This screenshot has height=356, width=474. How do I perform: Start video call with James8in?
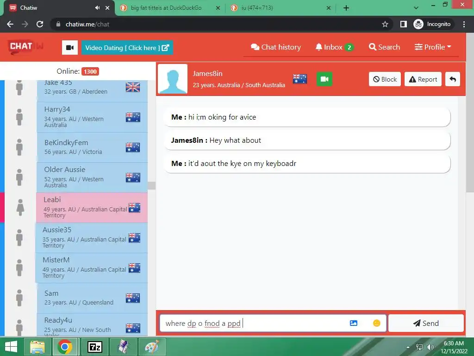[x=324, y=79]
